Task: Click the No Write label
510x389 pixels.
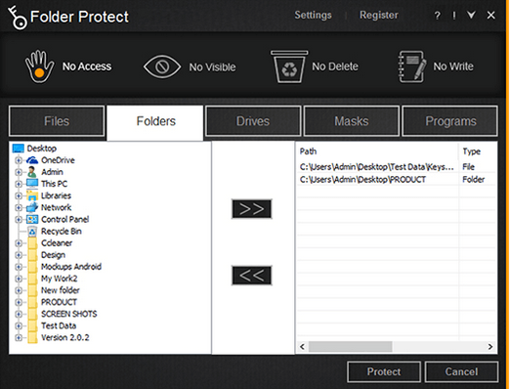Action: (x=453, y=66)
